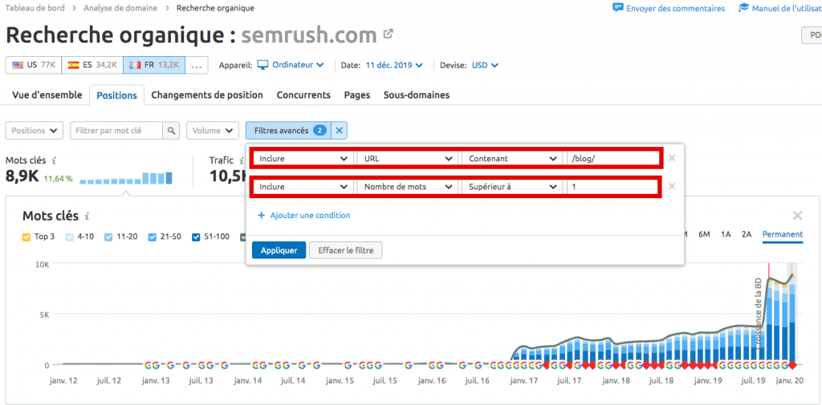Viewport: 822px width, 405px height.
Task: Toggle the 51-100 positions checkbox
Action: point(196,237)
